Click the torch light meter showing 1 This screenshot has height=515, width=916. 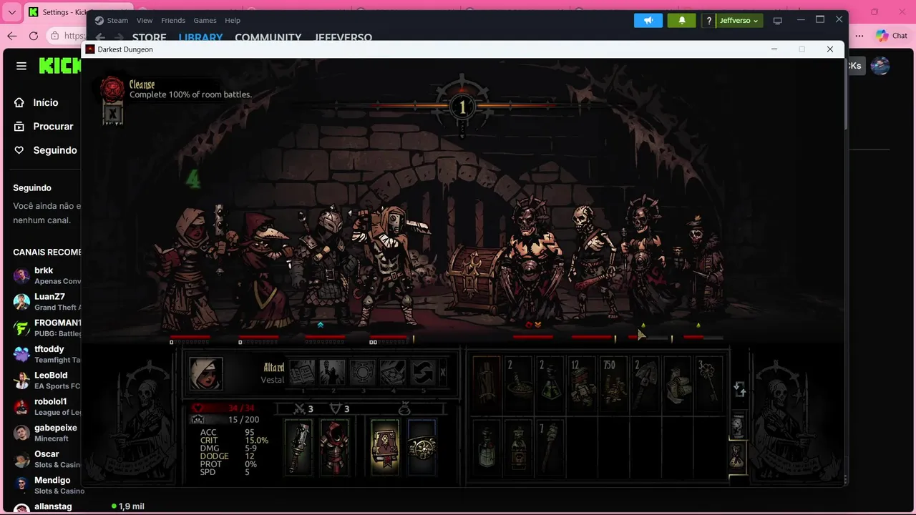click(x=462, y=107)
